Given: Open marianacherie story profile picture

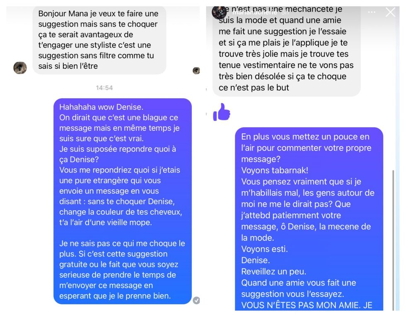Looking at the screenshot, I should click(219, 12).
